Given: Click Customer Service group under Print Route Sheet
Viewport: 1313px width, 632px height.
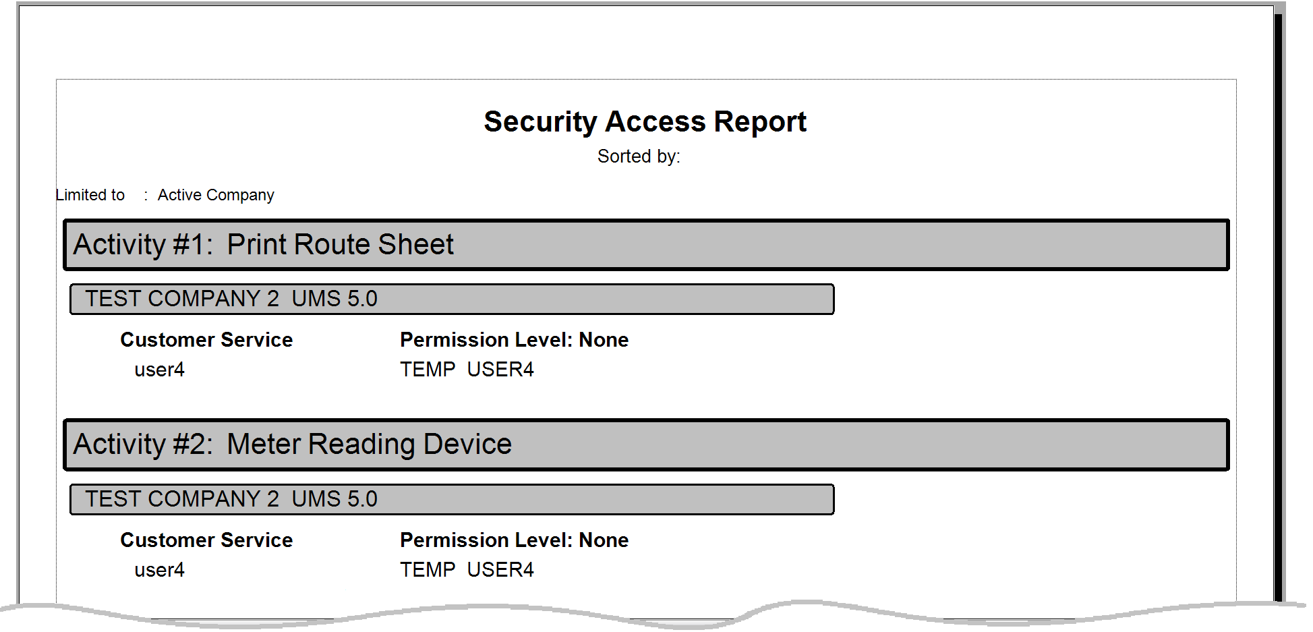Looking at the screenshot, I should pos(206,340).
